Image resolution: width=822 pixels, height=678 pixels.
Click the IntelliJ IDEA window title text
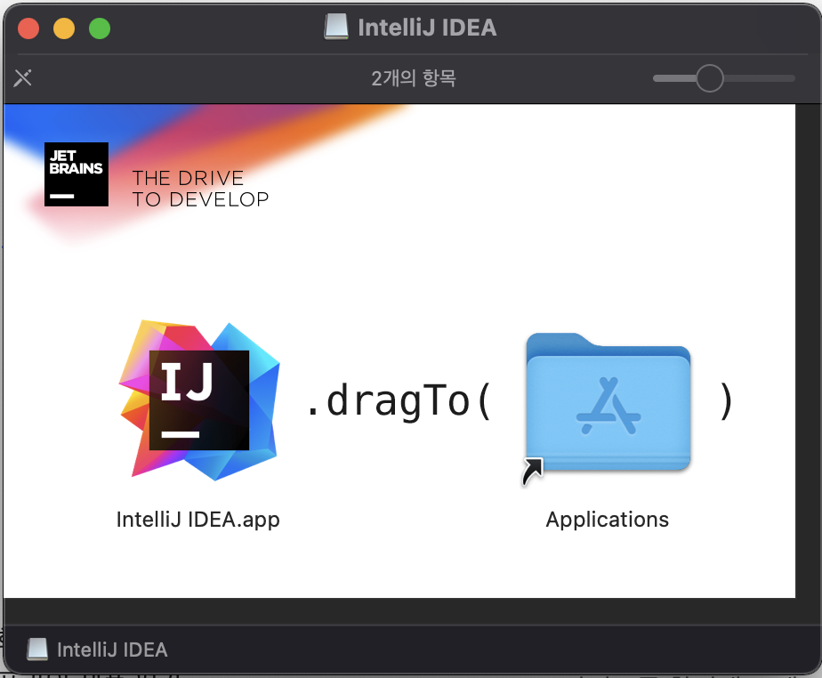[427, 28]
